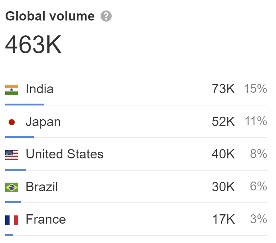Click India's blue volume progress bar
Screen dimensions: 276x243
(x=25, y=105)
